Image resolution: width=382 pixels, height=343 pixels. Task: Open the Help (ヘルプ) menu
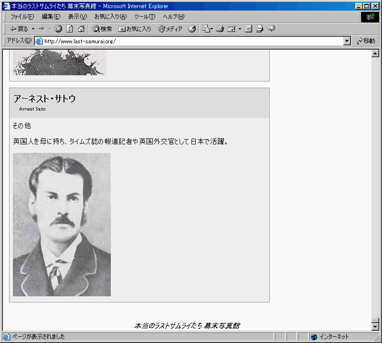pyautogui.click(x=174, y=17)
